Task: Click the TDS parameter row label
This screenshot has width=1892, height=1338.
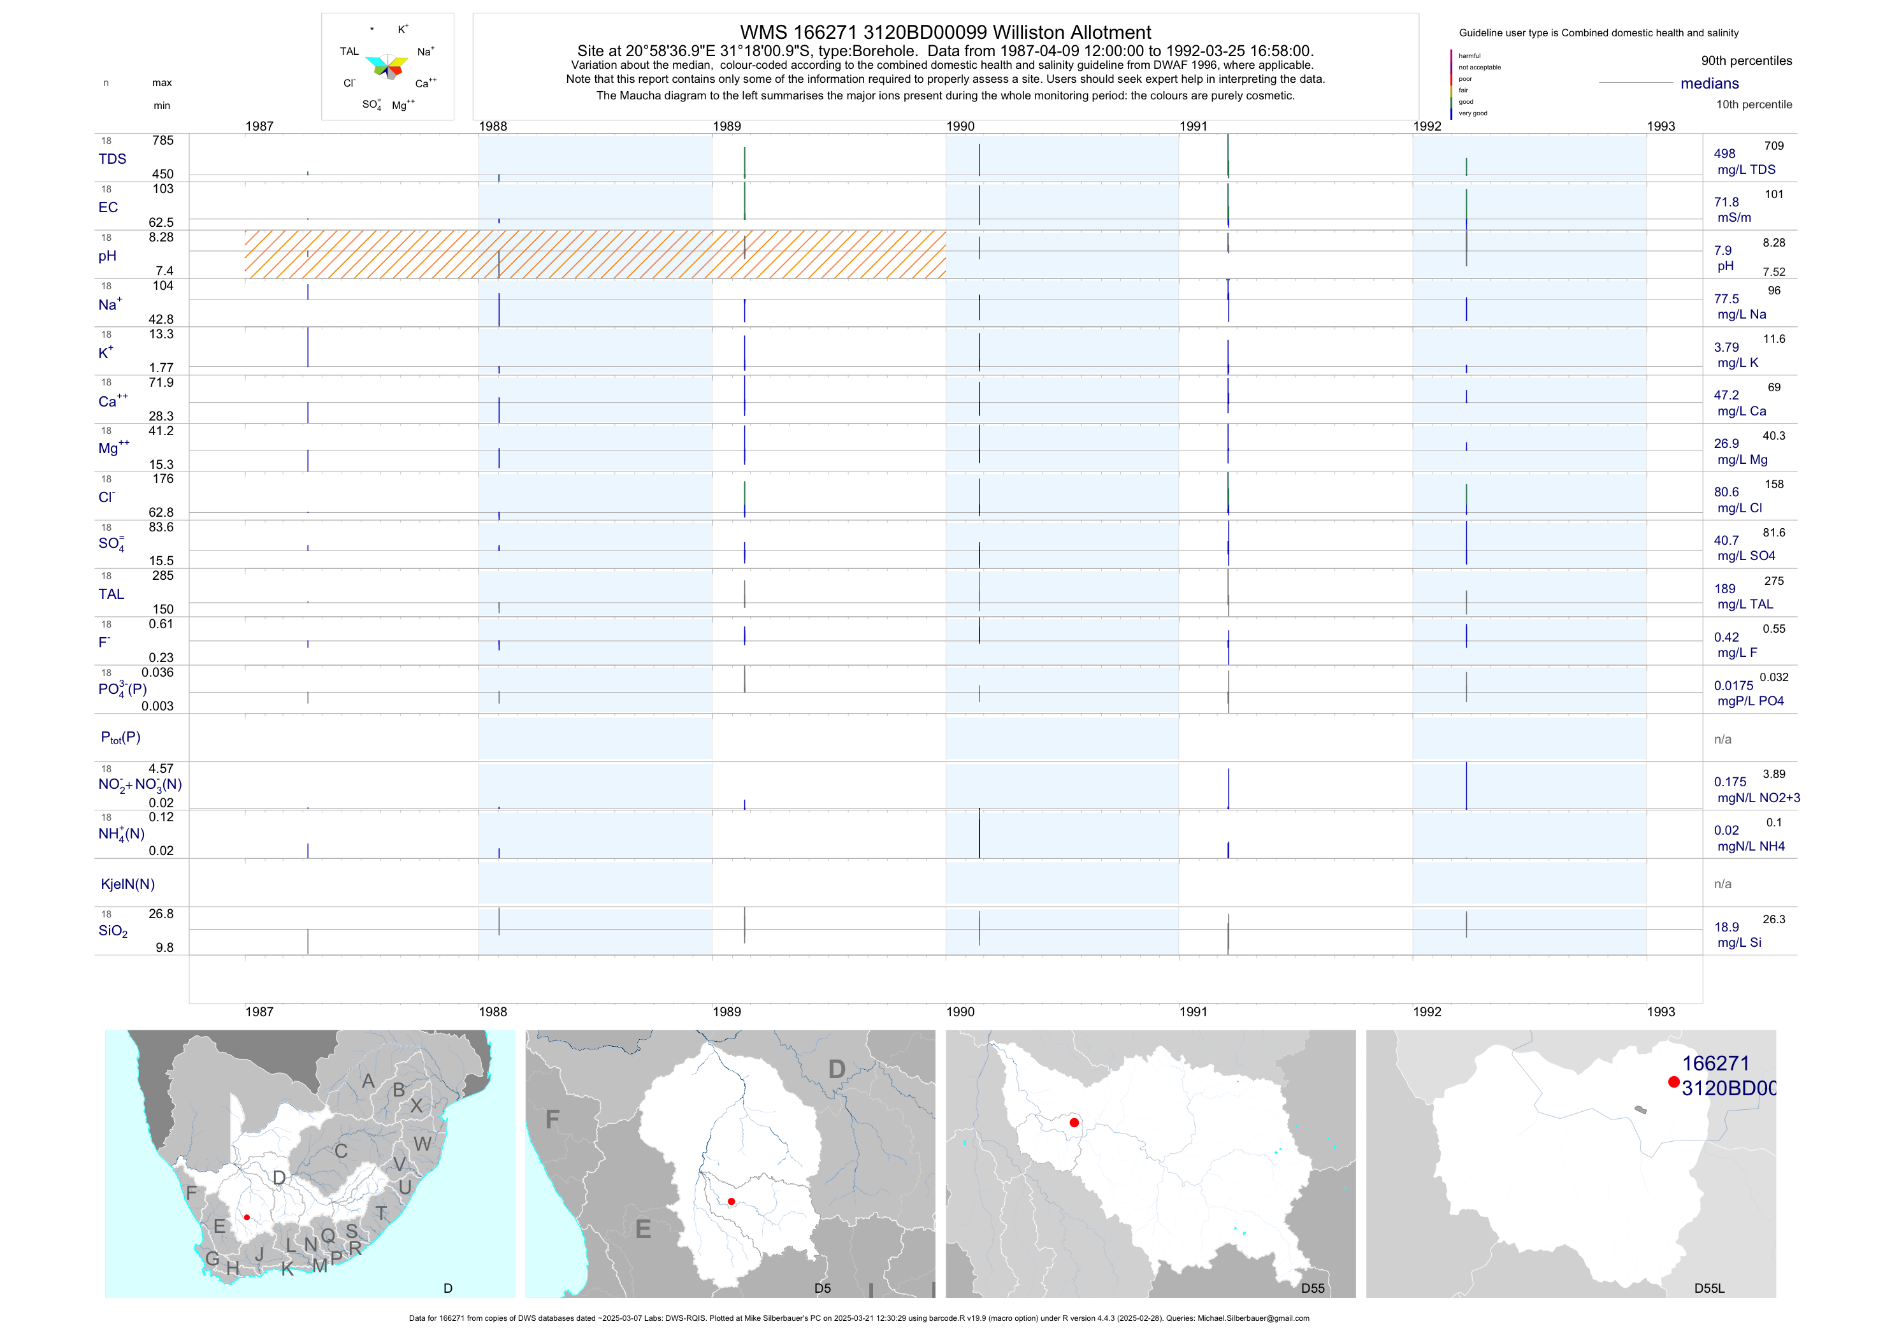Action: coord(112,159)
